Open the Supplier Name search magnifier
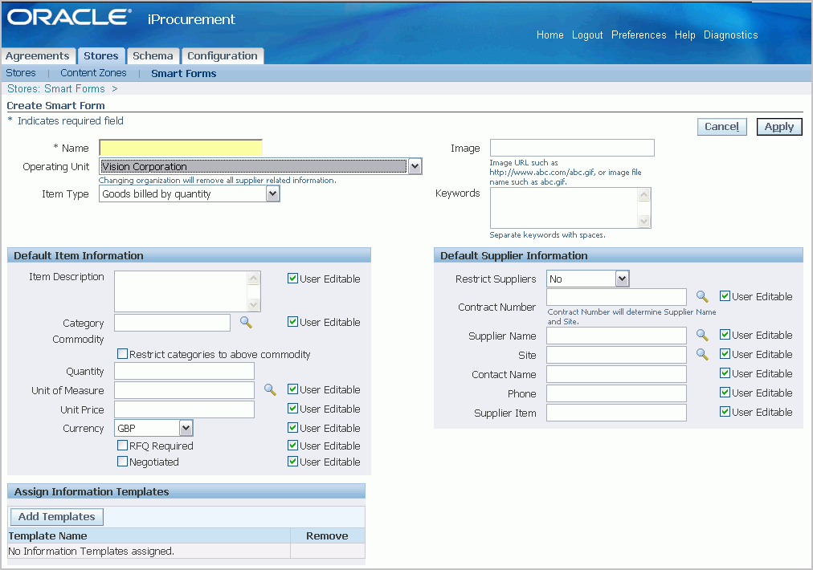This screenshot has height=570, width=813. click(x=702, y=336)
